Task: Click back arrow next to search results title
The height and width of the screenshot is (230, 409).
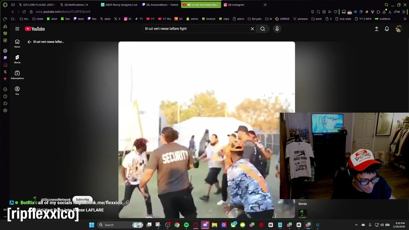Action: pyautogui.click(x=29, y=42)
